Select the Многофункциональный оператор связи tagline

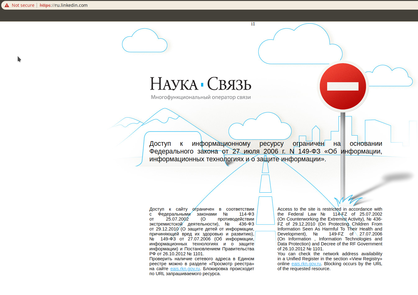[x=201, y=97]
